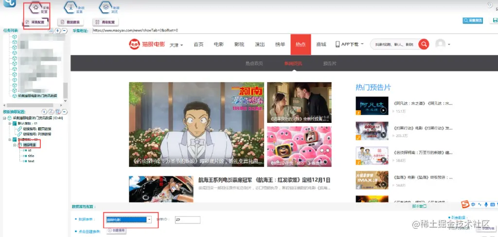The width and height of the screenshot is (498, 237).
Task: Click the 采集配置 sub-toolbar button
Action: [x=36, y=22]
